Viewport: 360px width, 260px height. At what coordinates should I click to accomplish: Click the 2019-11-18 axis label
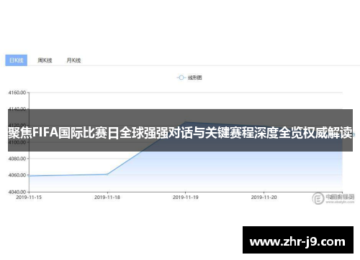(107, 198)
